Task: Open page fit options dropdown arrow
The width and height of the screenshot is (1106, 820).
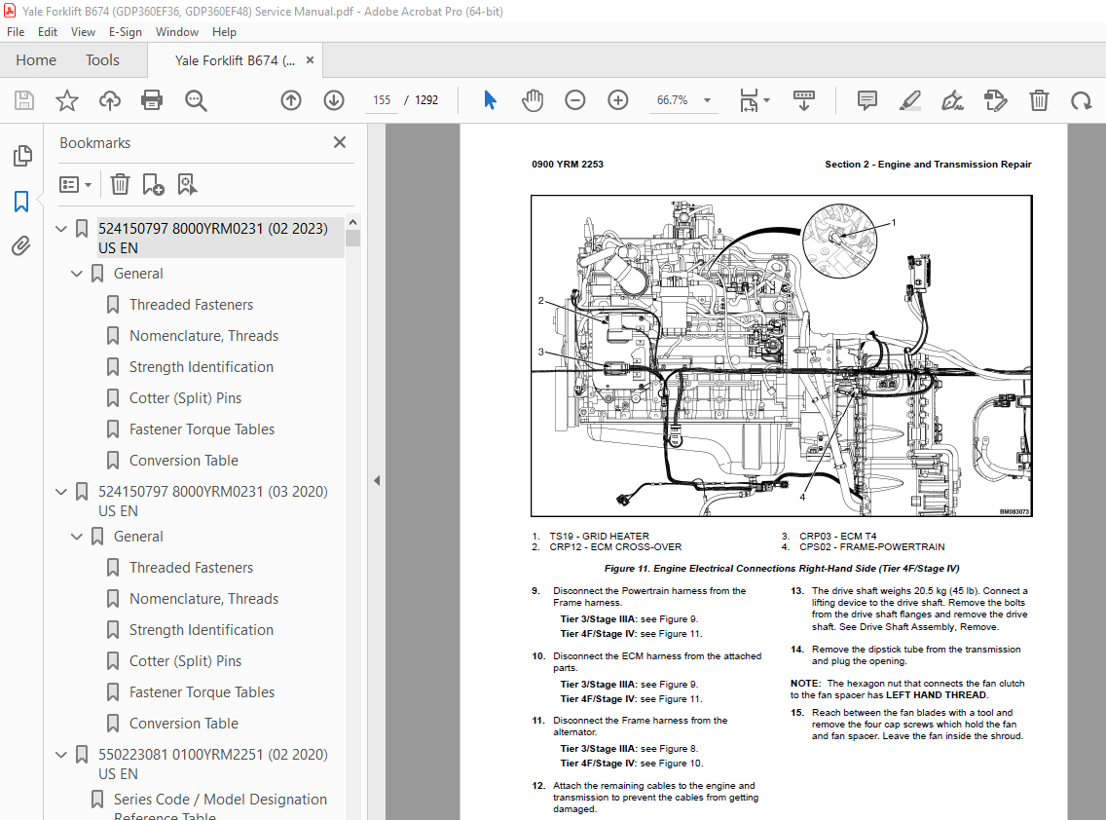Action: (x=767, y=100)
